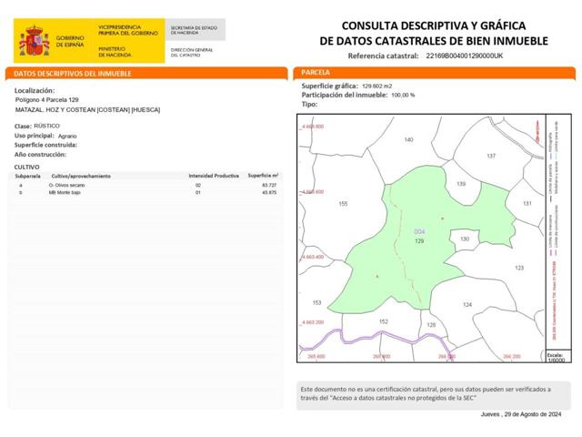The width and height of the screenshot is (582, 437).
Task: Click the 'Superficie gráfica:' label
Action: point(329,86)
